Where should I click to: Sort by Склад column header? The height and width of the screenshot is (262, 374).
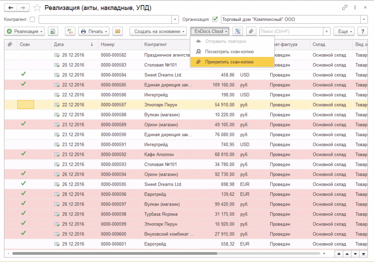(x=331, y=45)
